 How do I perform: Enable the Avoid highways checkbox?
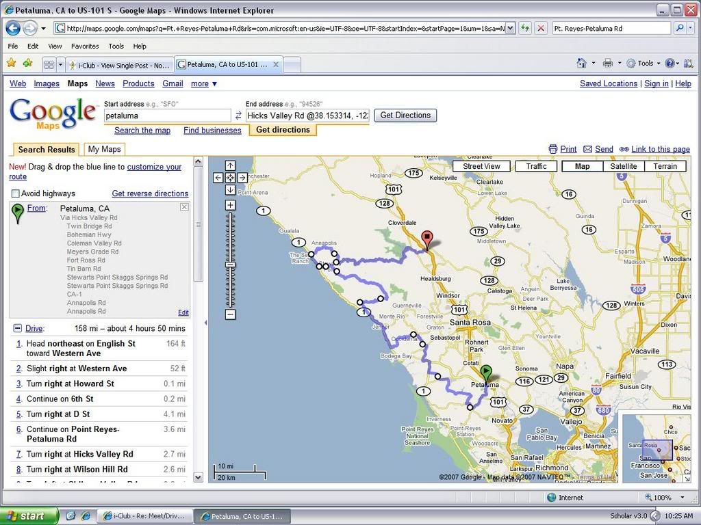point(16,193)
